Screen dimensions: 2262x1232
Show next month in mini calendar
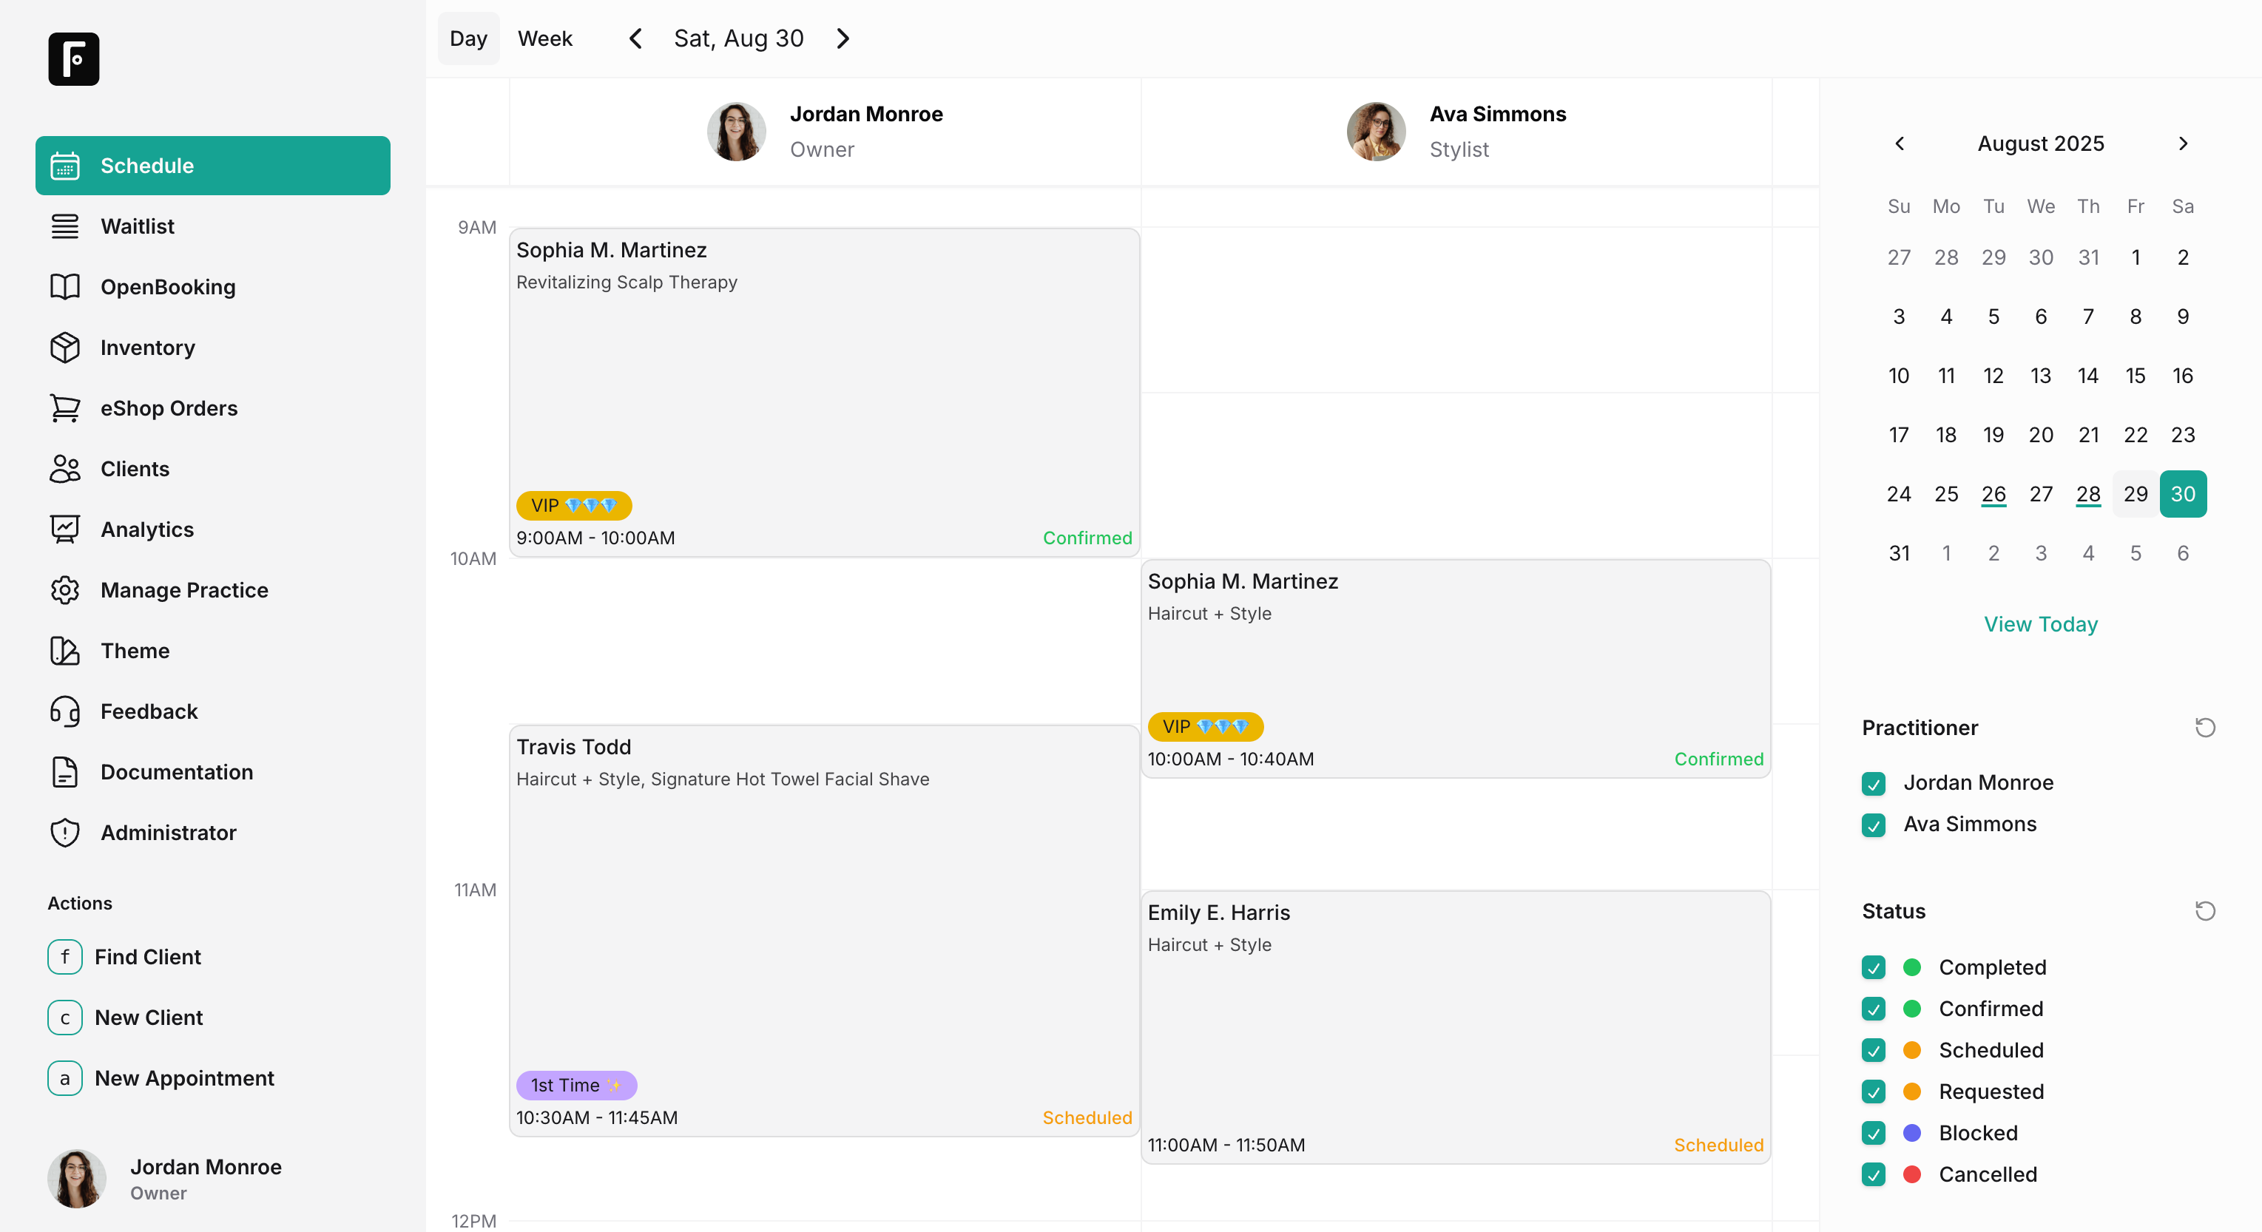[2183, 143]
